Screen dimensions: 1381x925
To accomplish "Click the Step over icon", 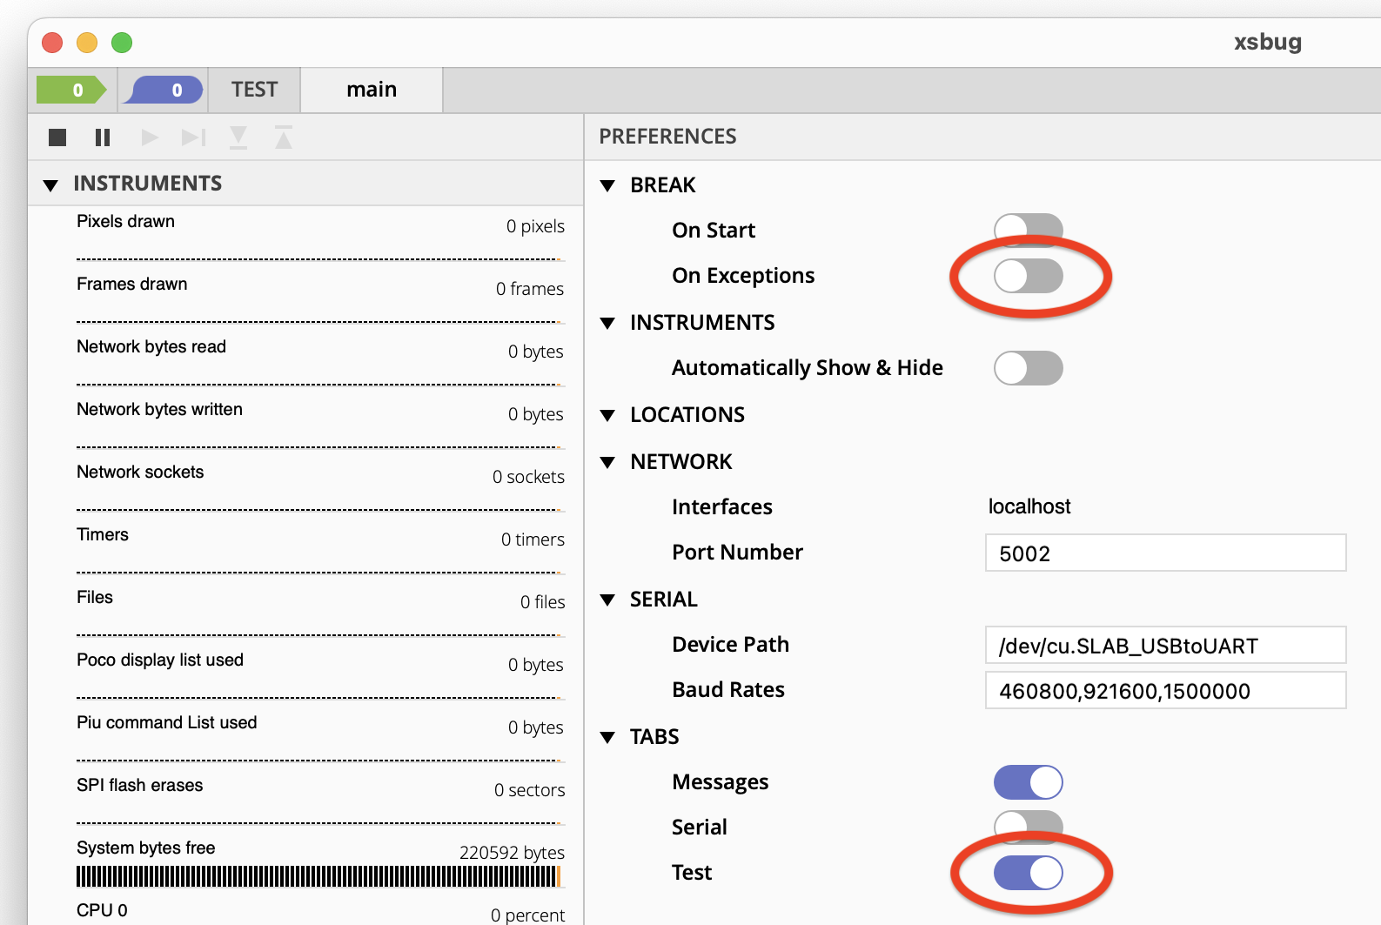I will [193, 137].
